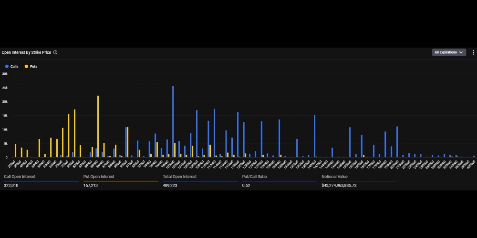Click the Open Interest By Strike Price title
Image resolution: width=477 pixels, height=238 pixels.
pos(26,52)
